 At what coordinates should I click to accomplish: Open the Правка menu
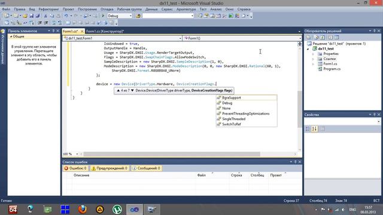click(x=20, y=9)
